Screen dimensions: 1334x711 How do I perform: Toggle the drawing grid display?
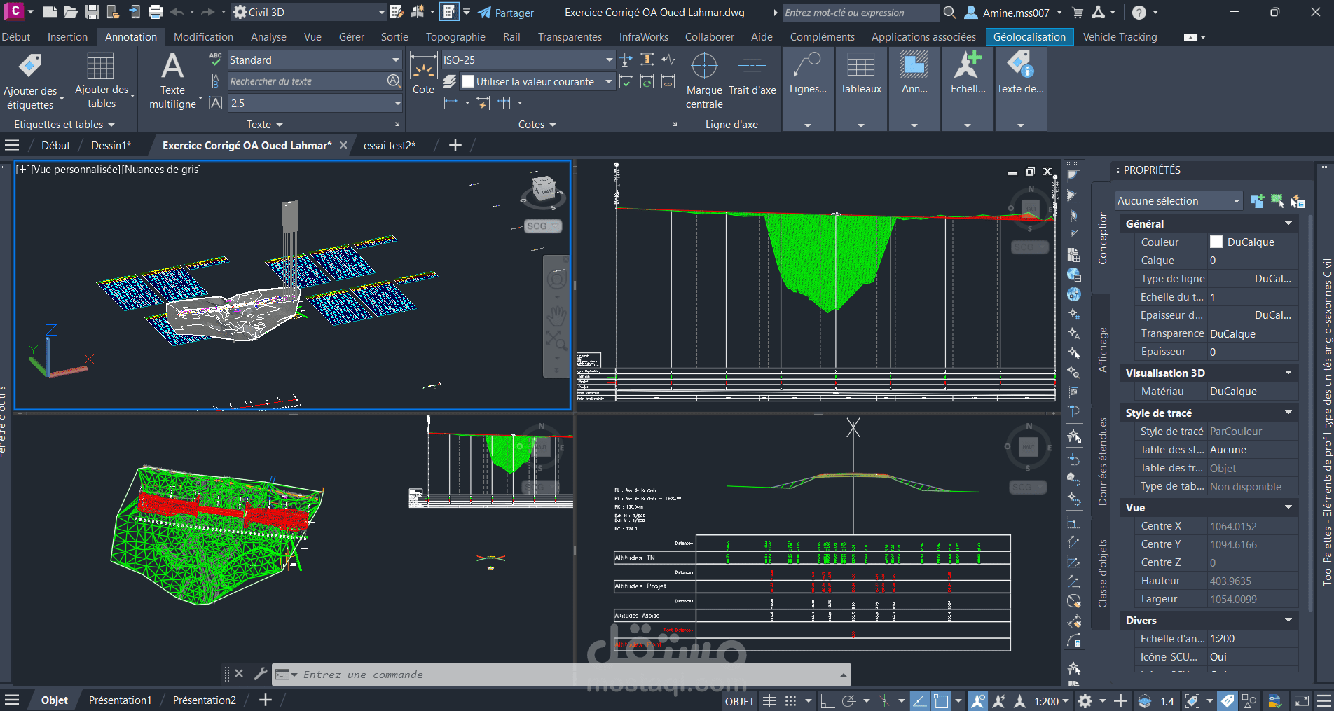click(x=769, y=700)
